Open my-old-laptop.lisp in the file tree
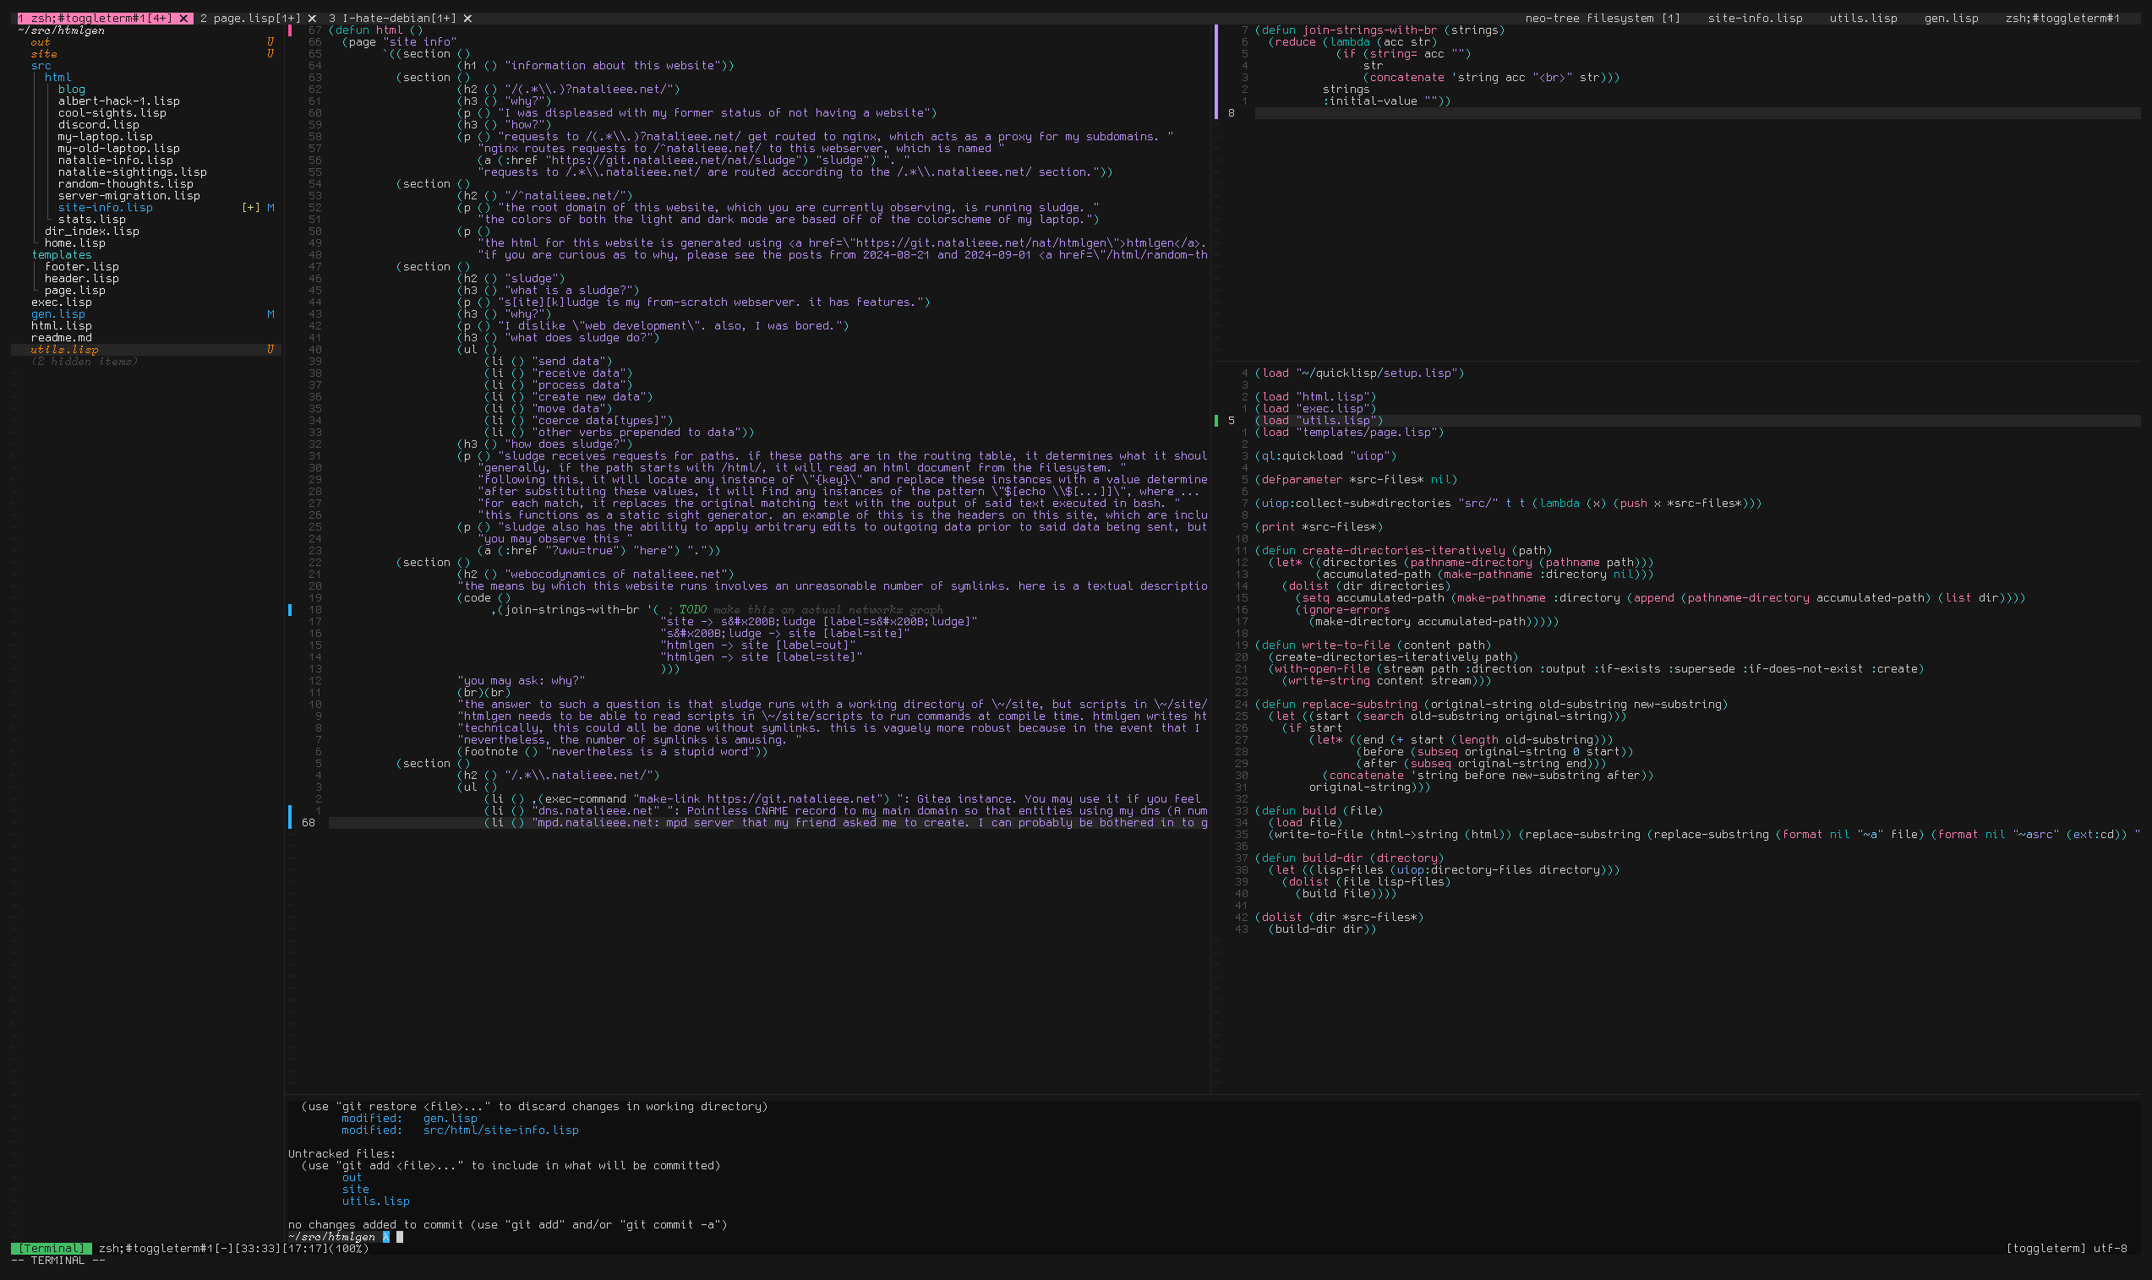Screen dimensions: 2152x1280 (119, 149)
